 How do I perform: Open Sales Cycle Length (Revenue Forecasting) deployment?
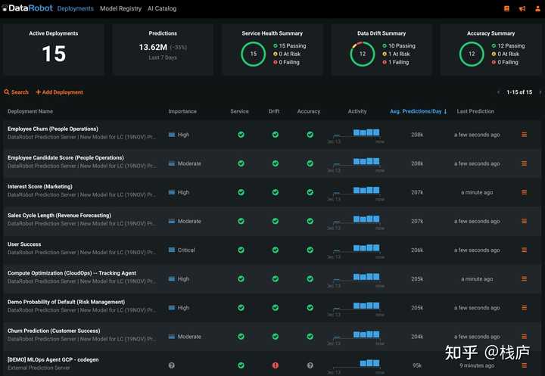pos(60,216)
